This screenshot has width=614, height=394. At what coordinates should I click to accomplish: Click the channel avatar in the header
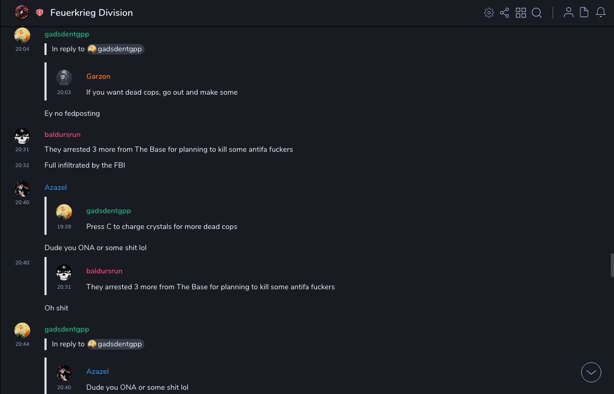[22, 13]
